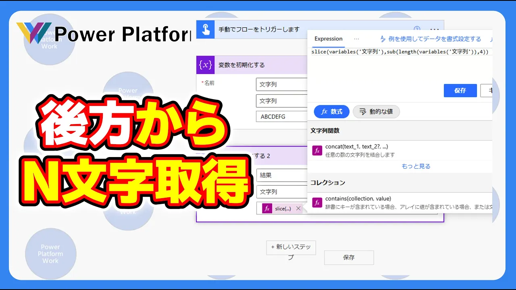Click the trigger card help icon
This screenshot has height=290, width=516.
pyautogui.click(x=417, y=29)
